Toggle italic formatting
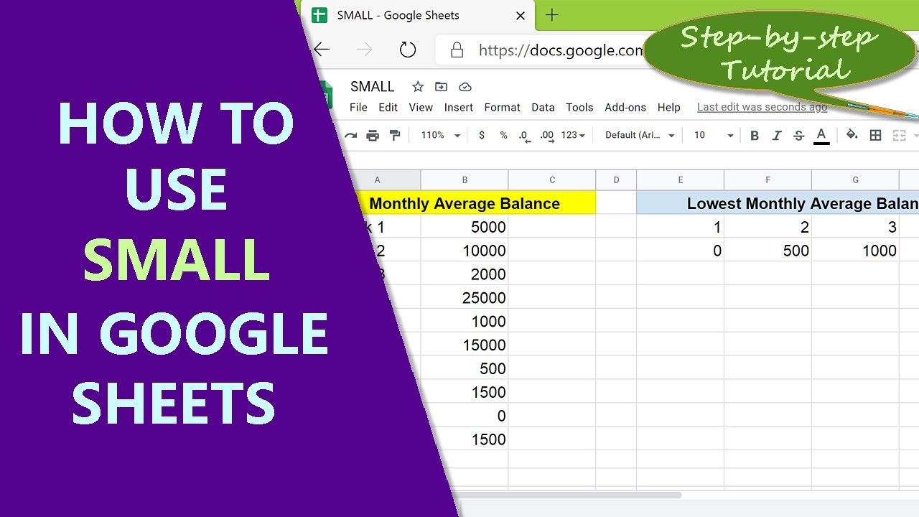Screen dimensions: 919x517 click(777, 135)
